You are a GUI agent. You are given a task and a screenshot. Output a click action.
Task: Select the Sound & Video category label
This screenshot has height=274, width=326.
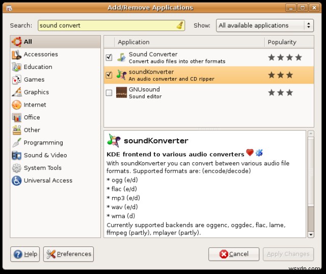(x=45, y=155)
